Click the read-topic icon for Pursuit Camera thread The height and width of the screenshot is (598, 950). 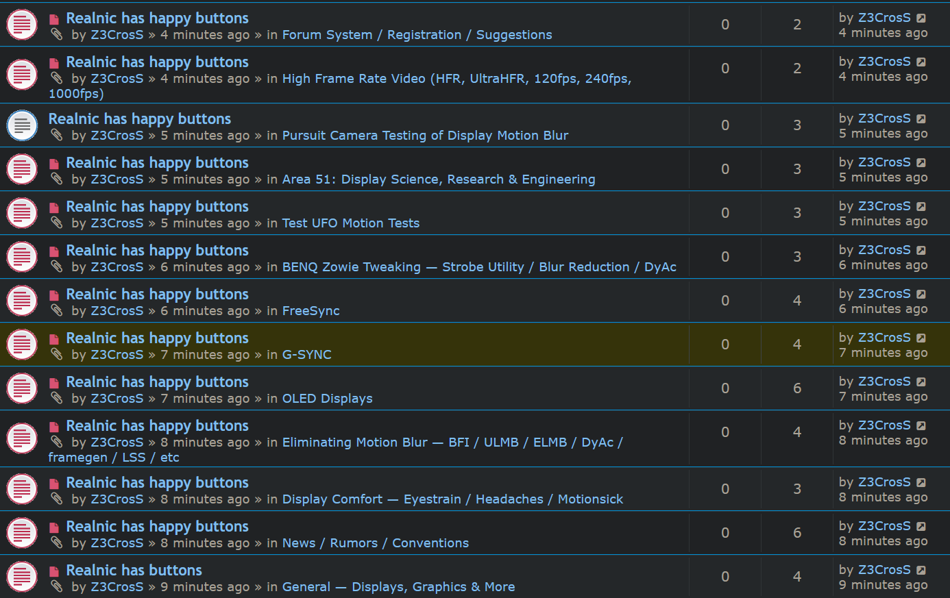coord(22,125)
